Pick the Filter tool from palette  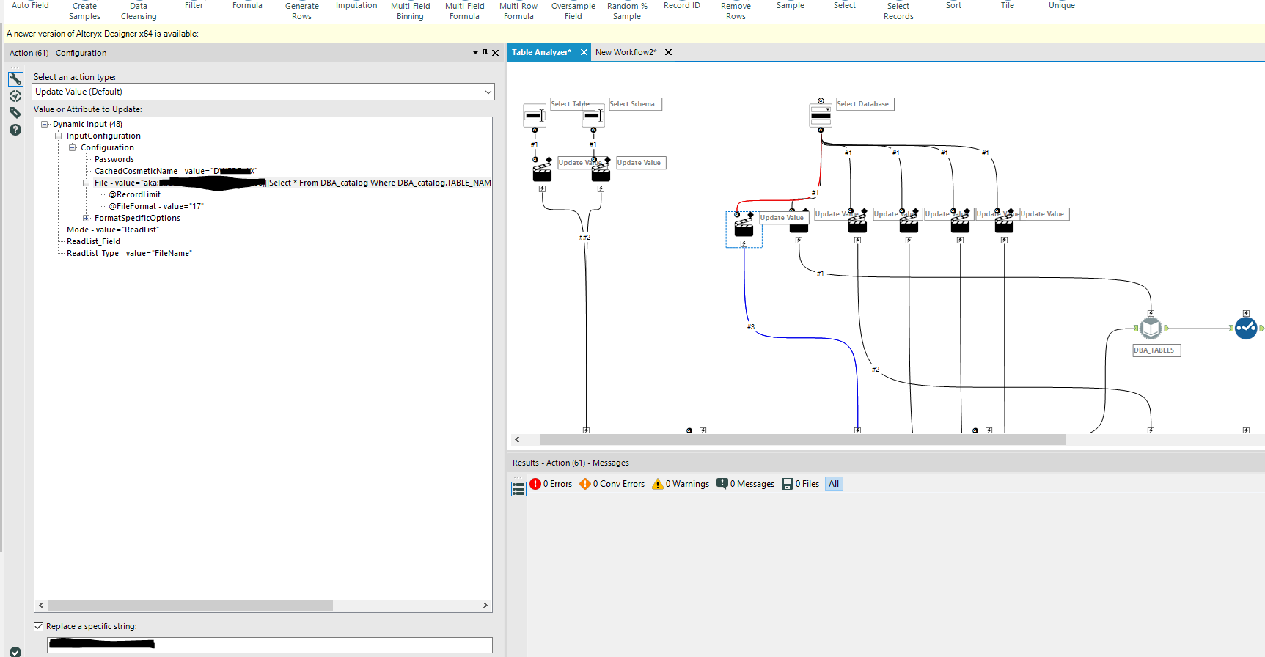point(194,6)
